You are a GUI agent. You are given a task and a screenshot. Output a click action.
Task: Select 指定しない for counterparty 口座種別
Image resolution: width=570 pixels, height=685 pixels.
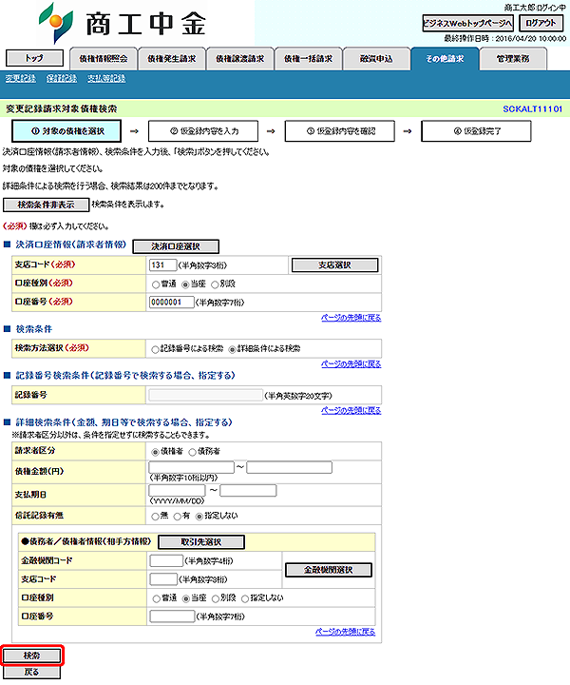[x=245, y=598]
